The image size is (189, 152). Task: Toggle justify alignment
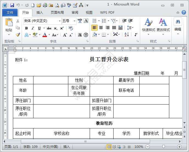114,28
